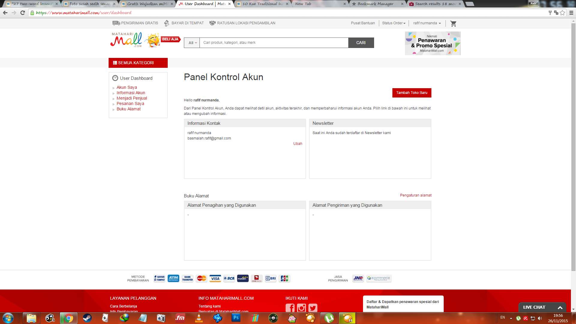Open the Chrome hamburger menu
Image resolution: width=576 pixels, height=324 pixels.
click(571, 13)
